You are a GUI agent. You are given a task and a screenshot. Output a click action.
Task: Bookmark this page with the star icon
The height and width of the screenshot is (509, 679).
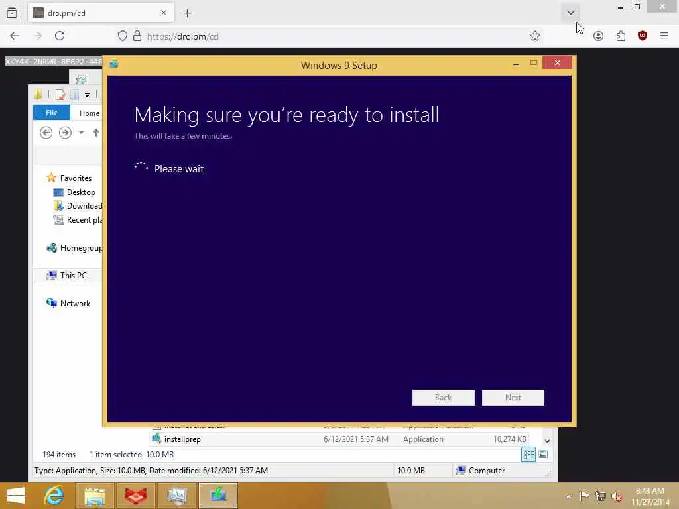point(535,36)
